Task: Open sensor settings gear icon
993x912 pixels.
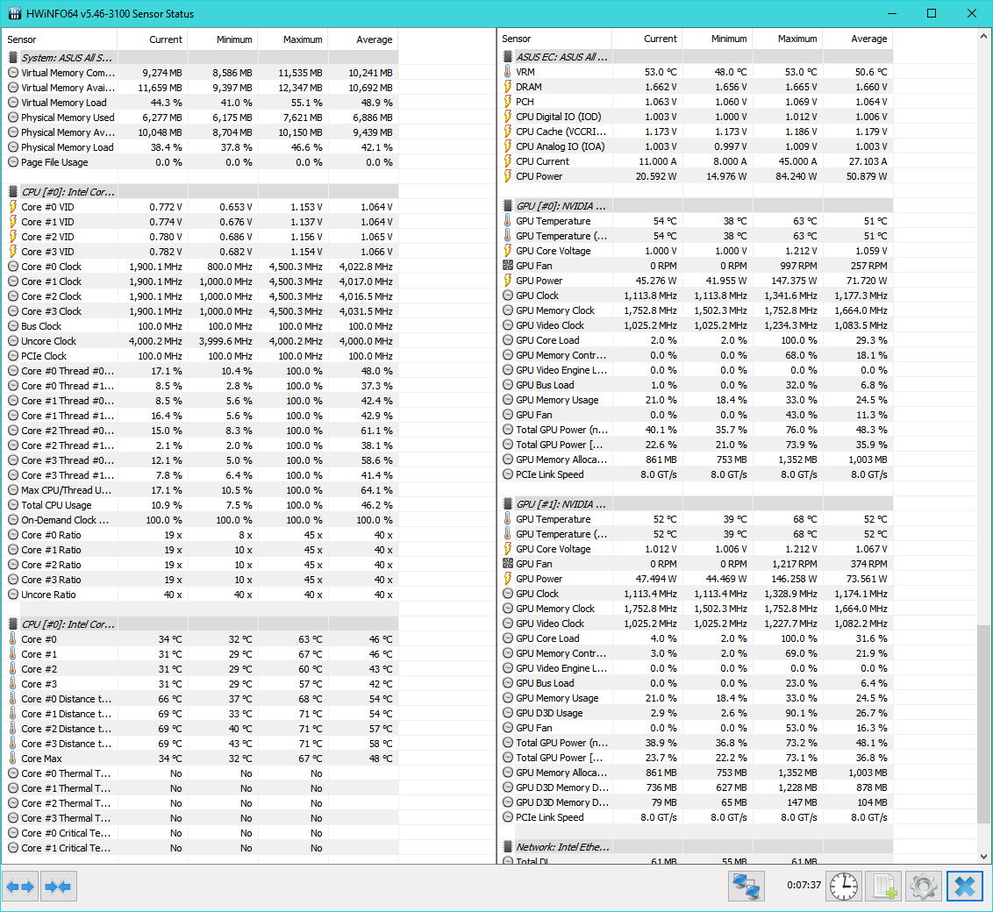Action: [924, 887]
